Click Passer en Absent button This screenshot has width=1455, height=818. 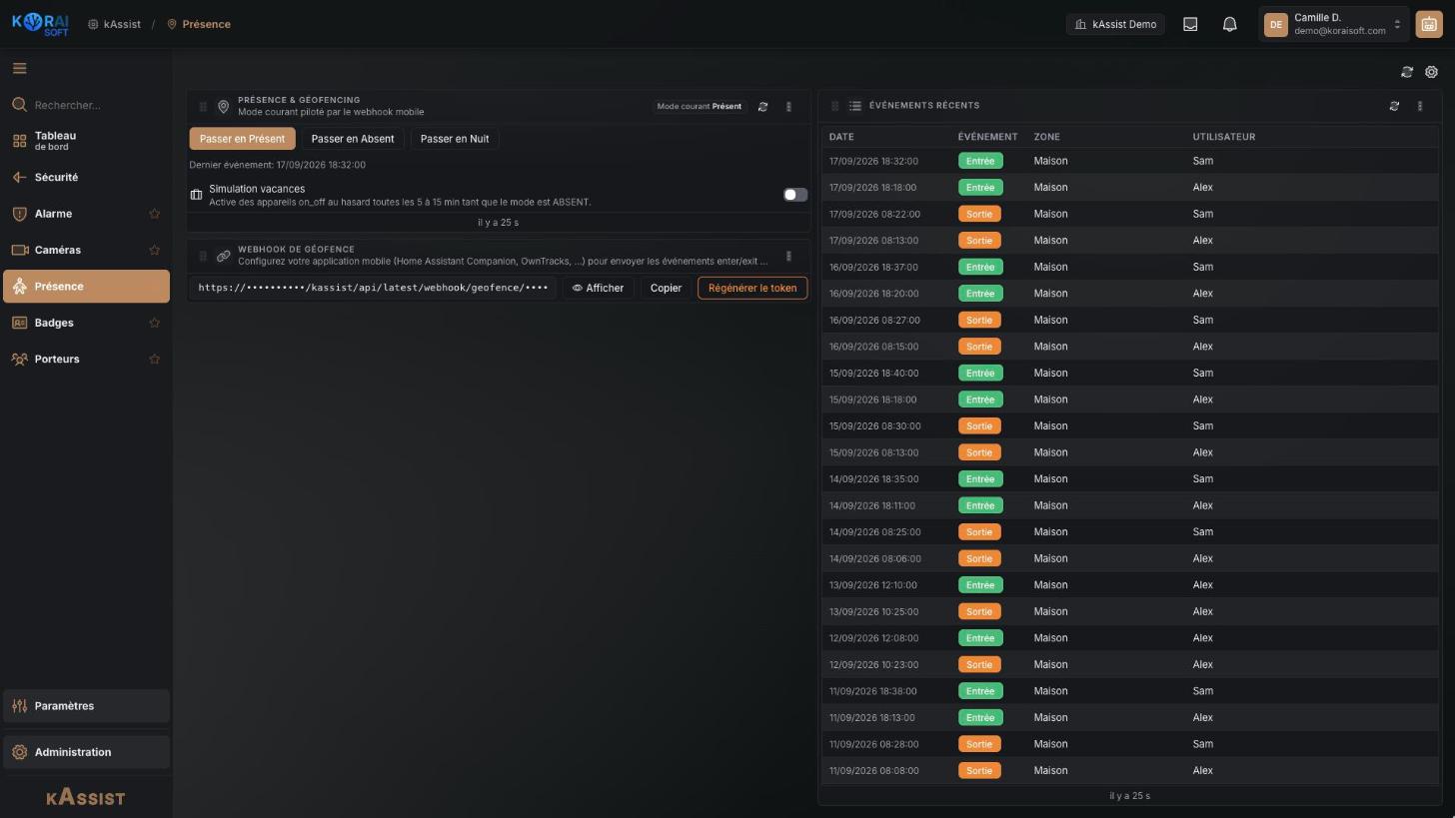coord(353,139)
